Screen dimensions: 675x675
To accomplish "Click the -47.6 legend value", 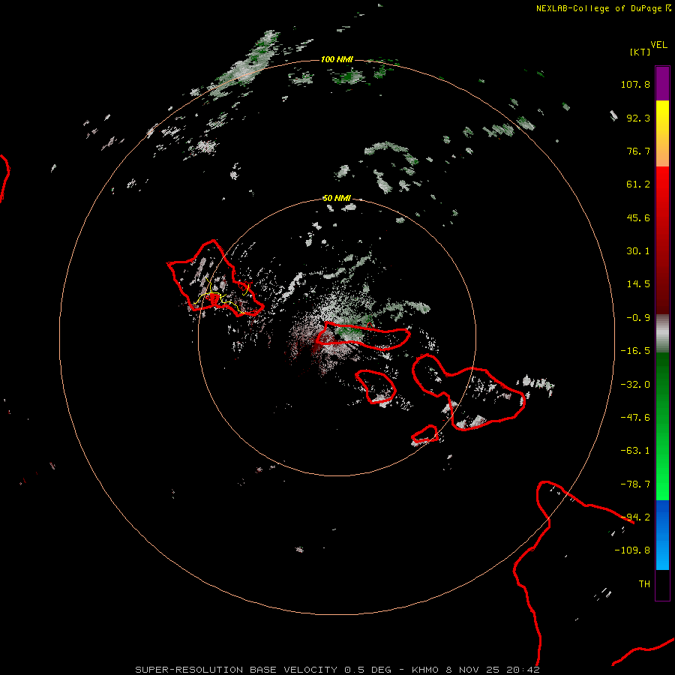I will 635,418.
